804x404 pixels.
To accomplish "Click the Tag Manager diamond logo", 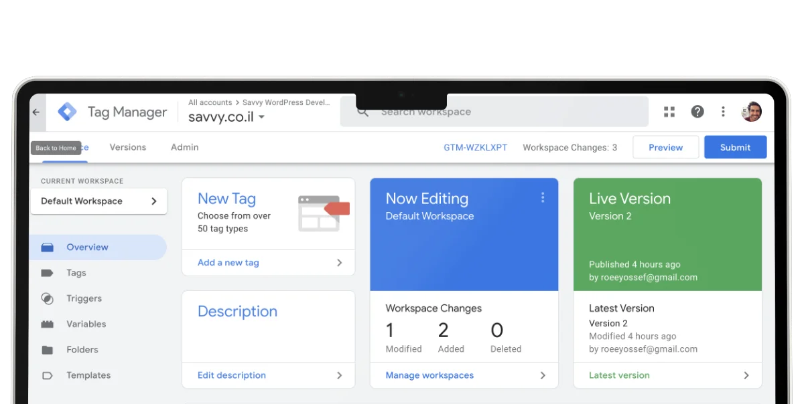I will (x=67, y=112).
